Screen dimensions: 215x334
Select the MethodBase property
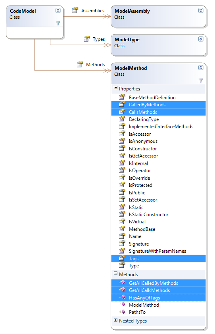(158, 229)
